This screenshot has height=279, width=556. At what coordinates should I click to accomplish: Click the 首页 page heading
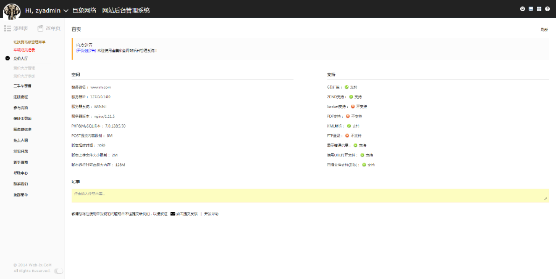click(76, 30)
